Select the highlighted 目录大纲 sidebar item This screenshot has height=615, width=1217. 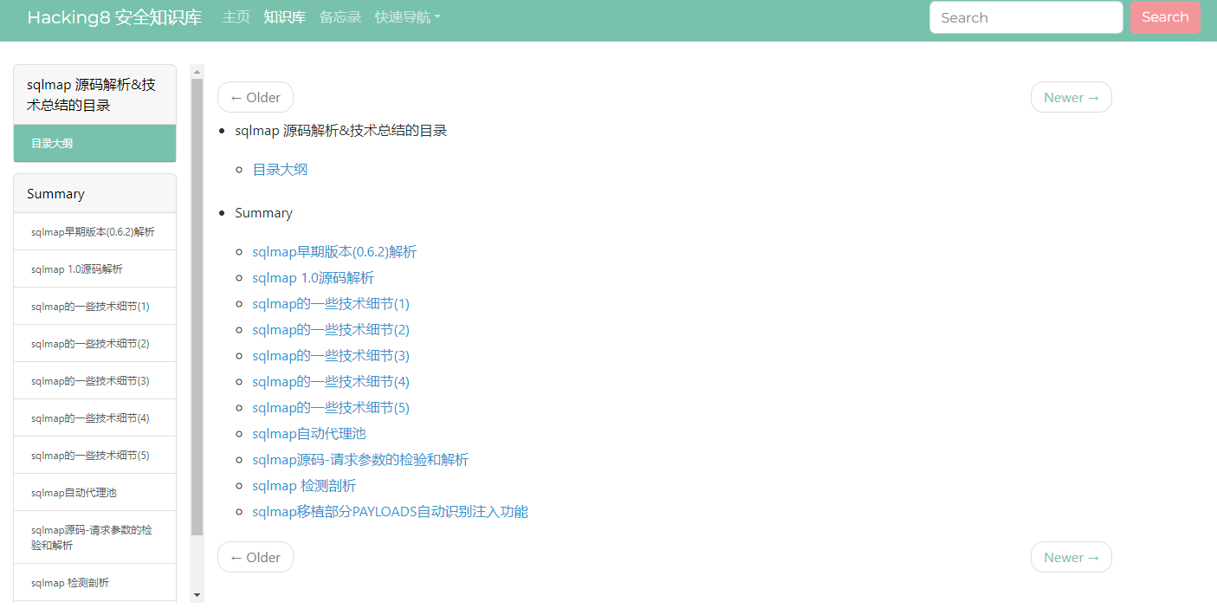point(94,143)
